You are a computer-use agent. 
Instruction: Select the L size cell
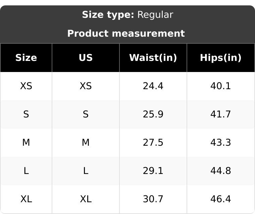pos(26,171)
